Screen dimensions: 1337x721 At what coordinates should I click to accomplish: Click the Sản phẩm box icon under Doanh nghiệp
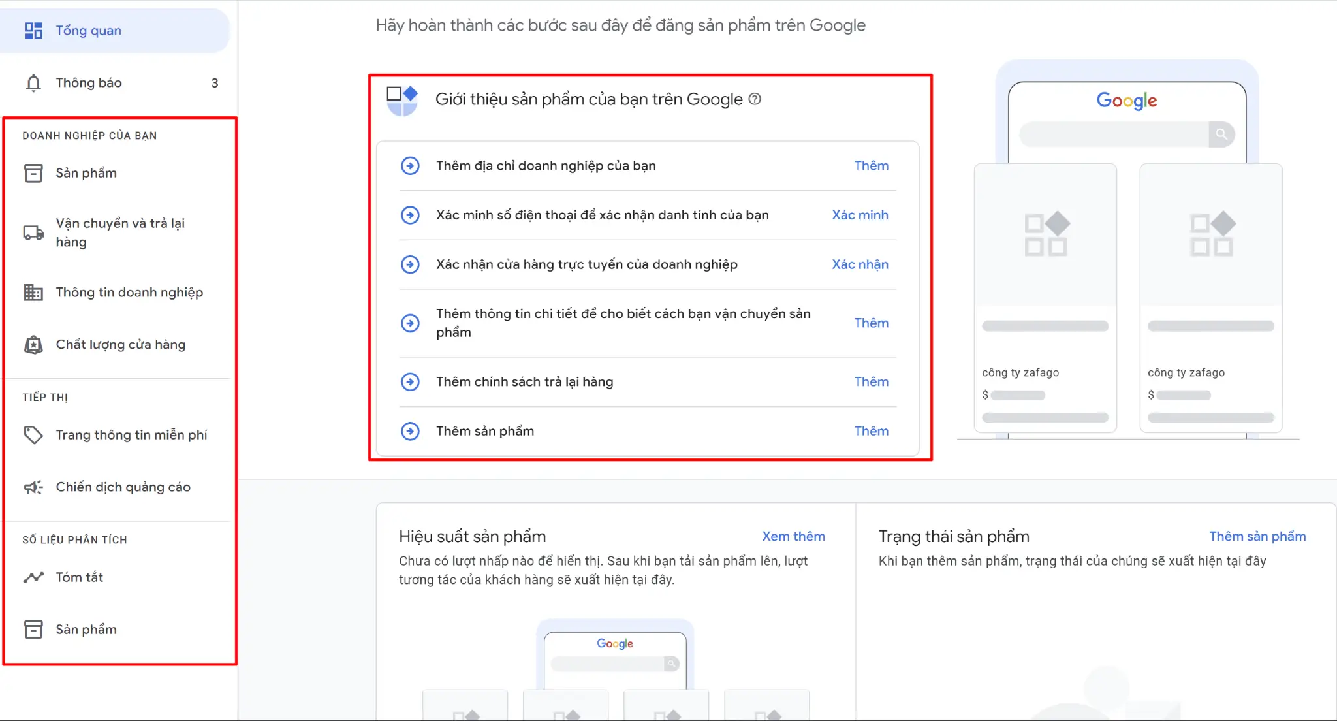click(x=33, y=173)
